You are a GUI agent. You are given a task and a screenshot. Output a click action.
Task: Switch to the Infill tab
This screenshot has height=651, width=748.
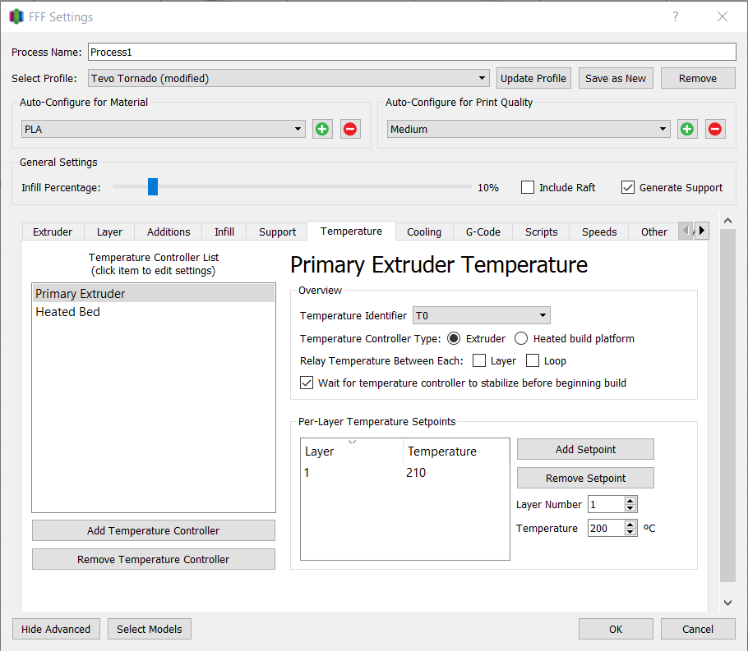pyautogui.click(x=224, y=232)
